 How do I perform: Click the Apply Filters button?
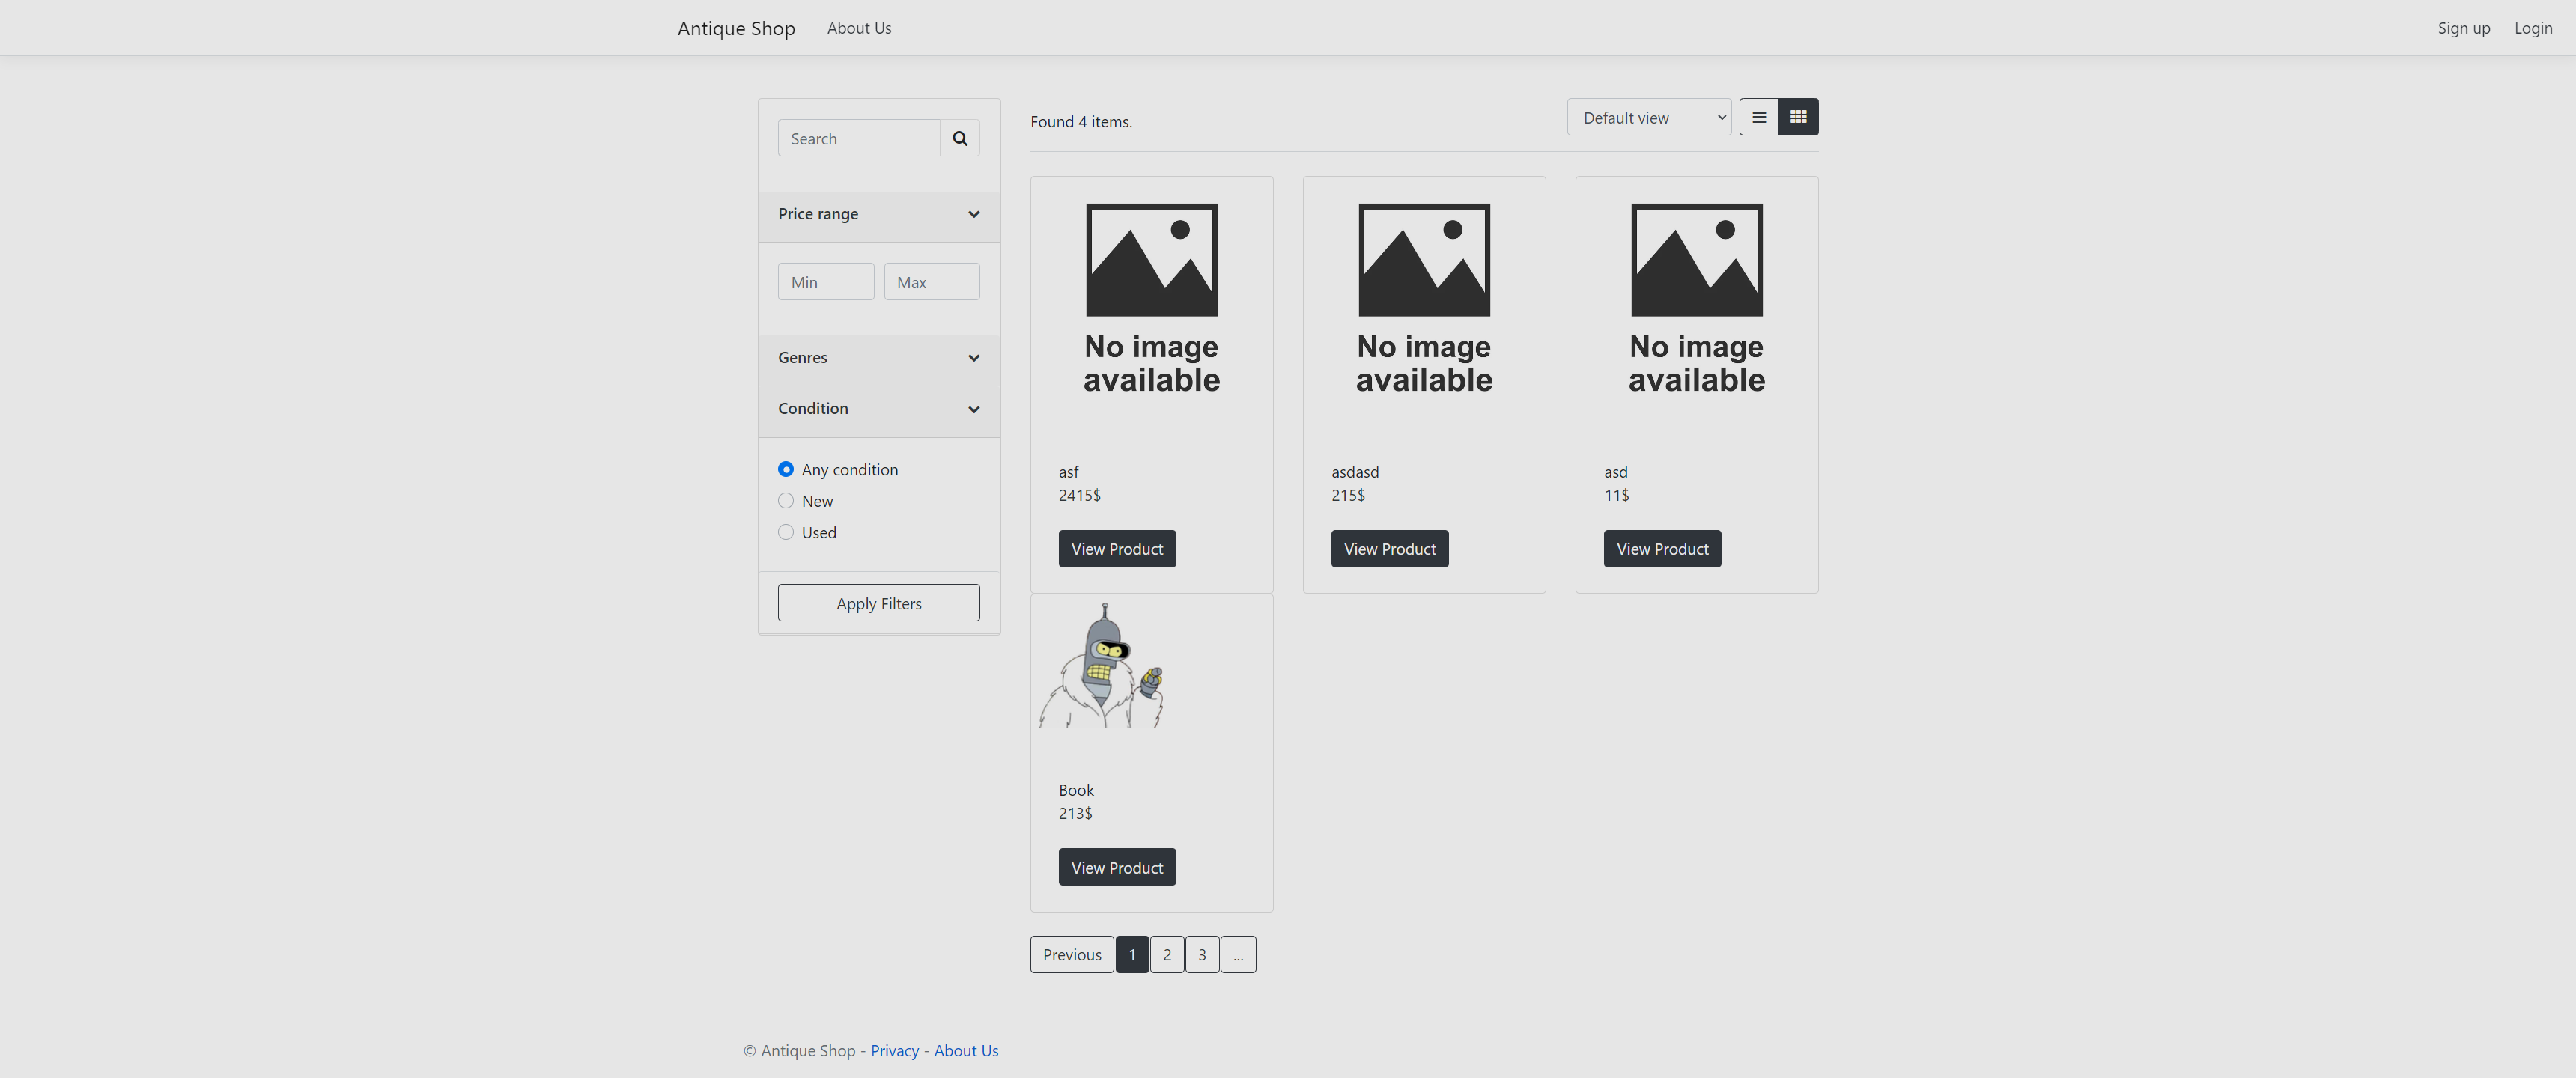click(x=878, y=603)
